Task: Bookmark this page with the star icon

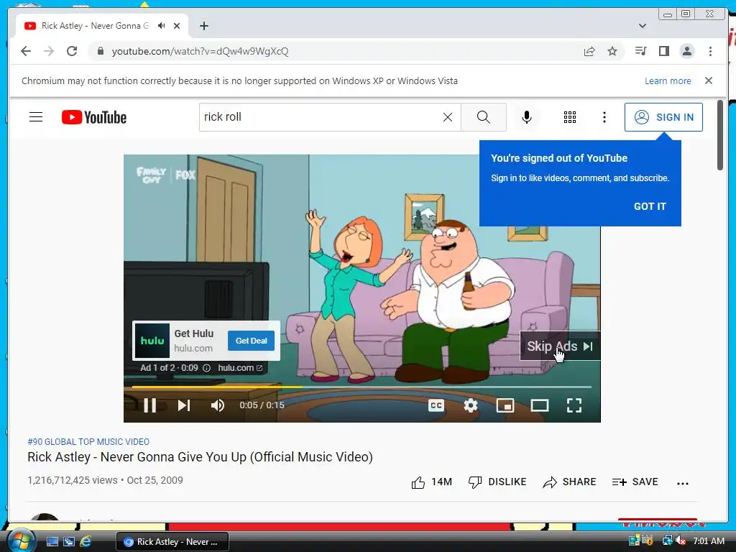Action: click(x=612, y=51)
